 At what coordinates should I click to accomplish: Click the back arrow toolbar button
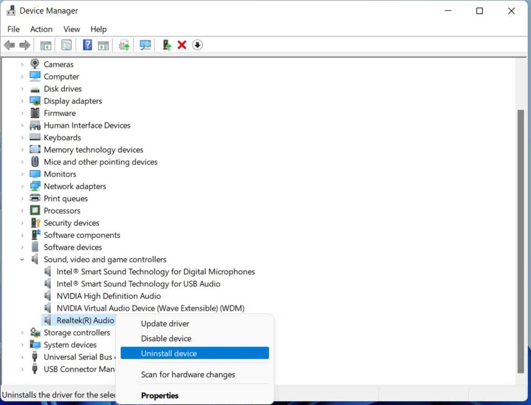(9, 45)
